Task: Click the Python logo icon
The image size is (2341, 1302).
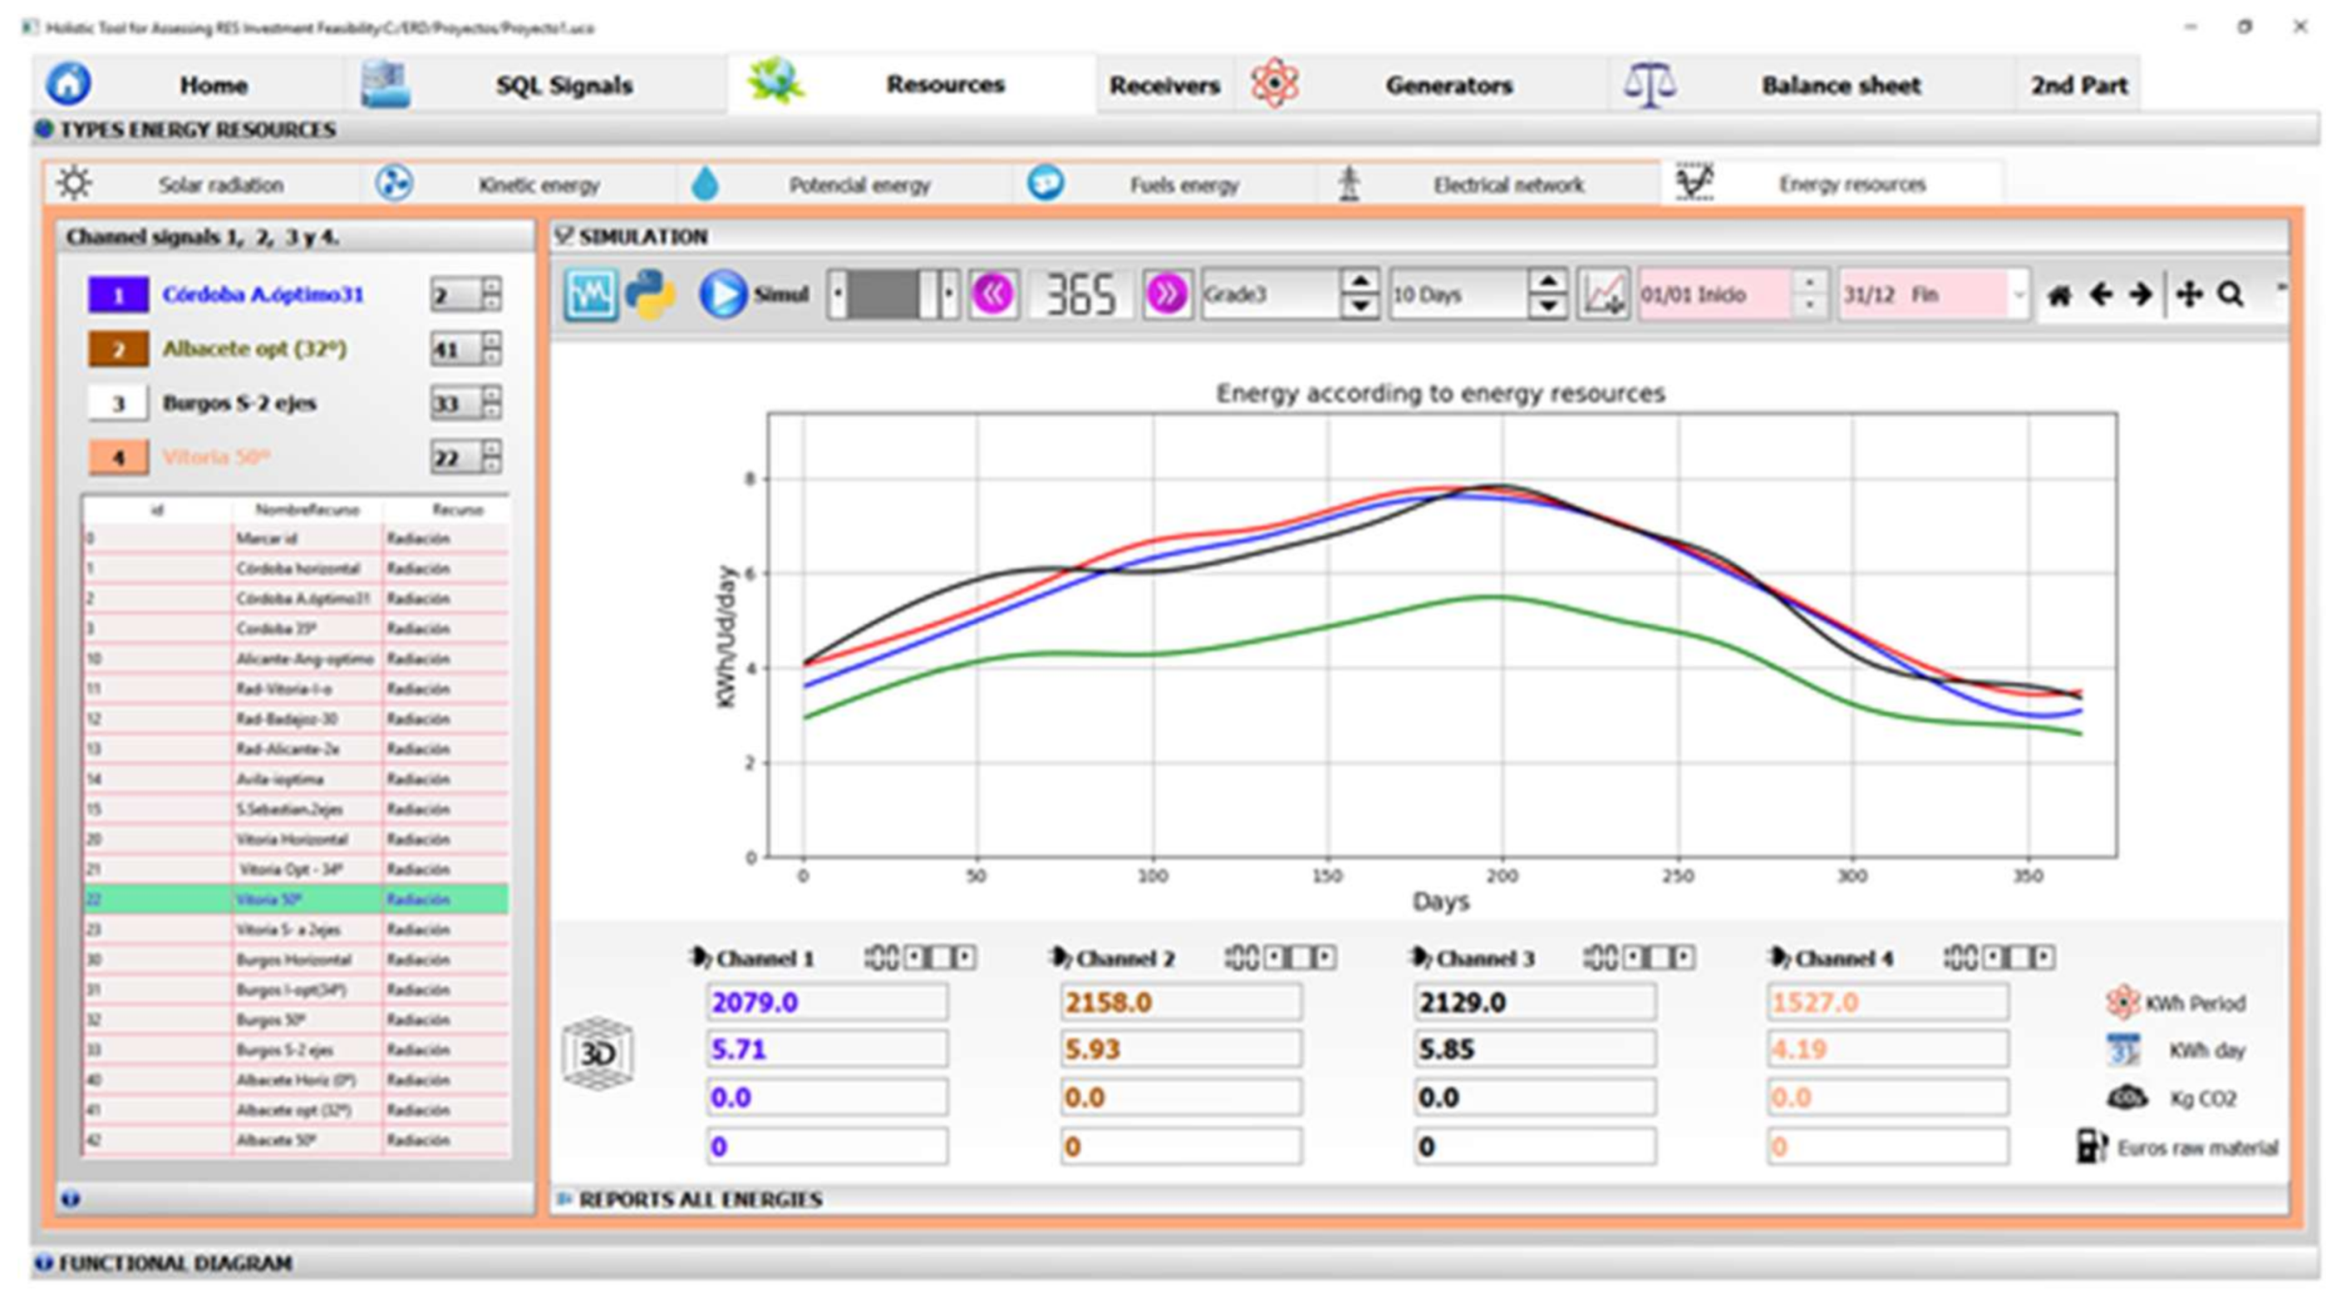Action: [x=650, y=294]
